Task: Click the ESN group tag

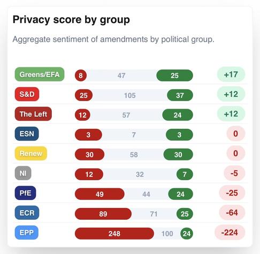Action: (27, 134)
